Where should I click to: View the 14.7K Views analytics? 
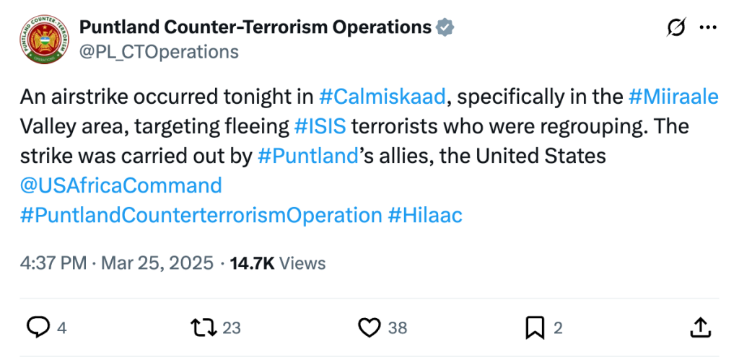278,263
